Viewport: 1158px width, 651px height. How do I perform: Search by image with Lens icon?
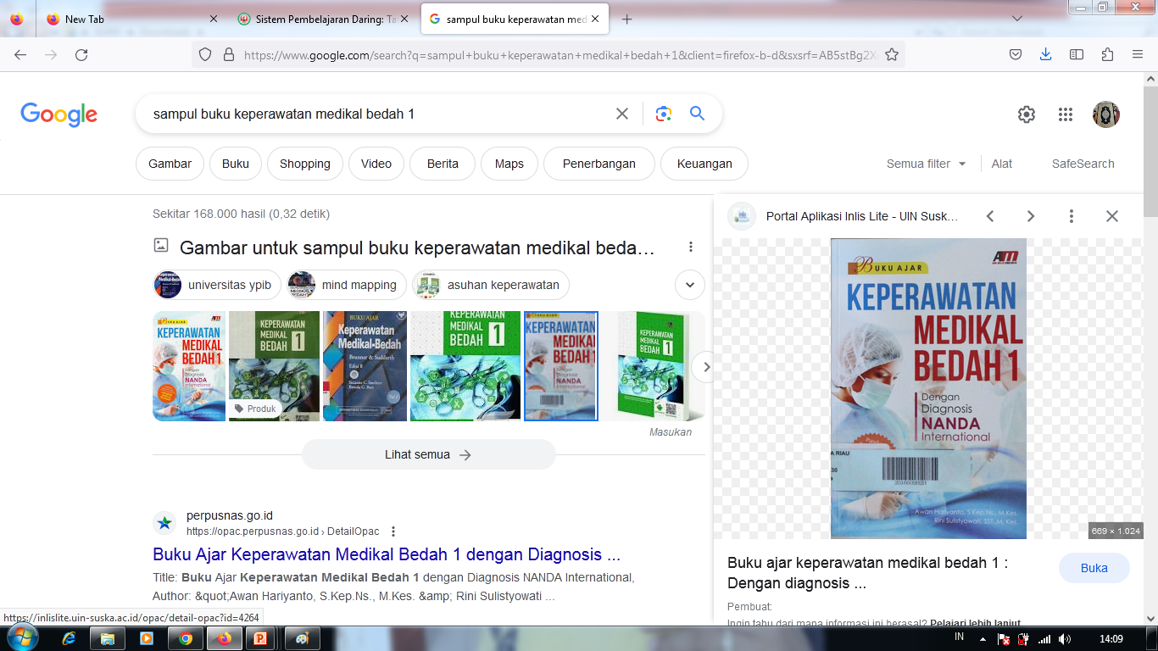(664, 114)
